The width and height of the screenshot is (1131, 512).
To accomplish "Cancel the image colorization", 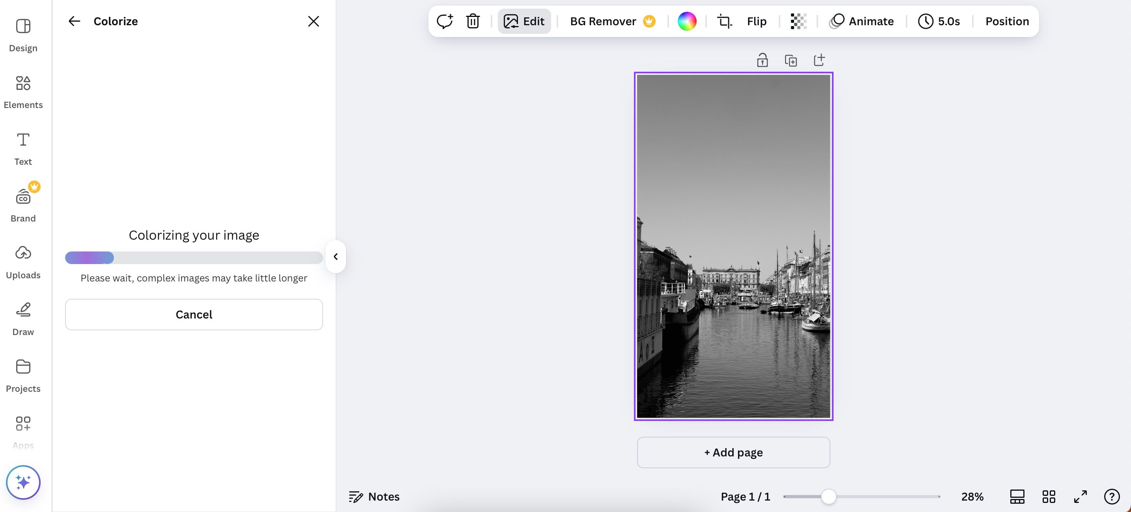I will tap(194, 314).
